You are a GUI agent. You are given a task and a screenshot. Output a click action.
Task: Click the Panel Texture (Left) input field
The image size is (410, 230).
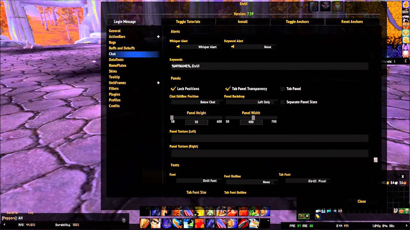[270, 138]
